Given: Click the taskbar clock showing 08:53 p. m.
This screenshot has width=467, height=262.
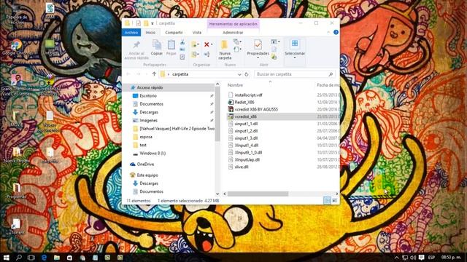Looking at the screenshot, I should 451,257.
